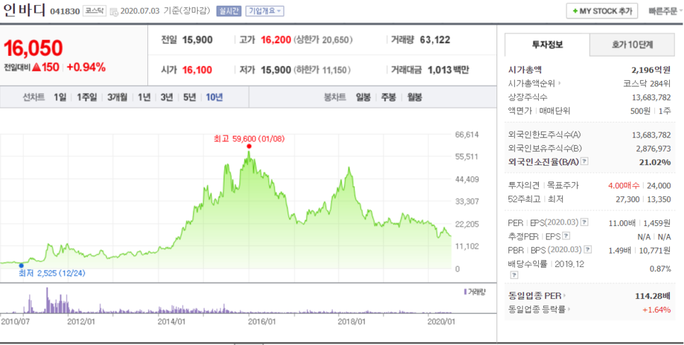
Task: Click the stock code 041830
Action: coord(65,11)
